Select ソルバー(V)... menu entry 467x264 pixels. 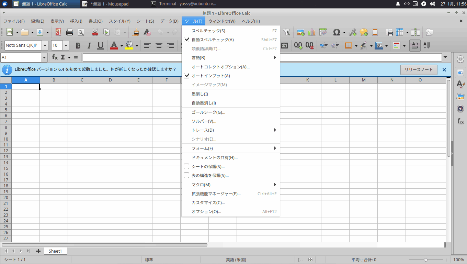point(230,121)
